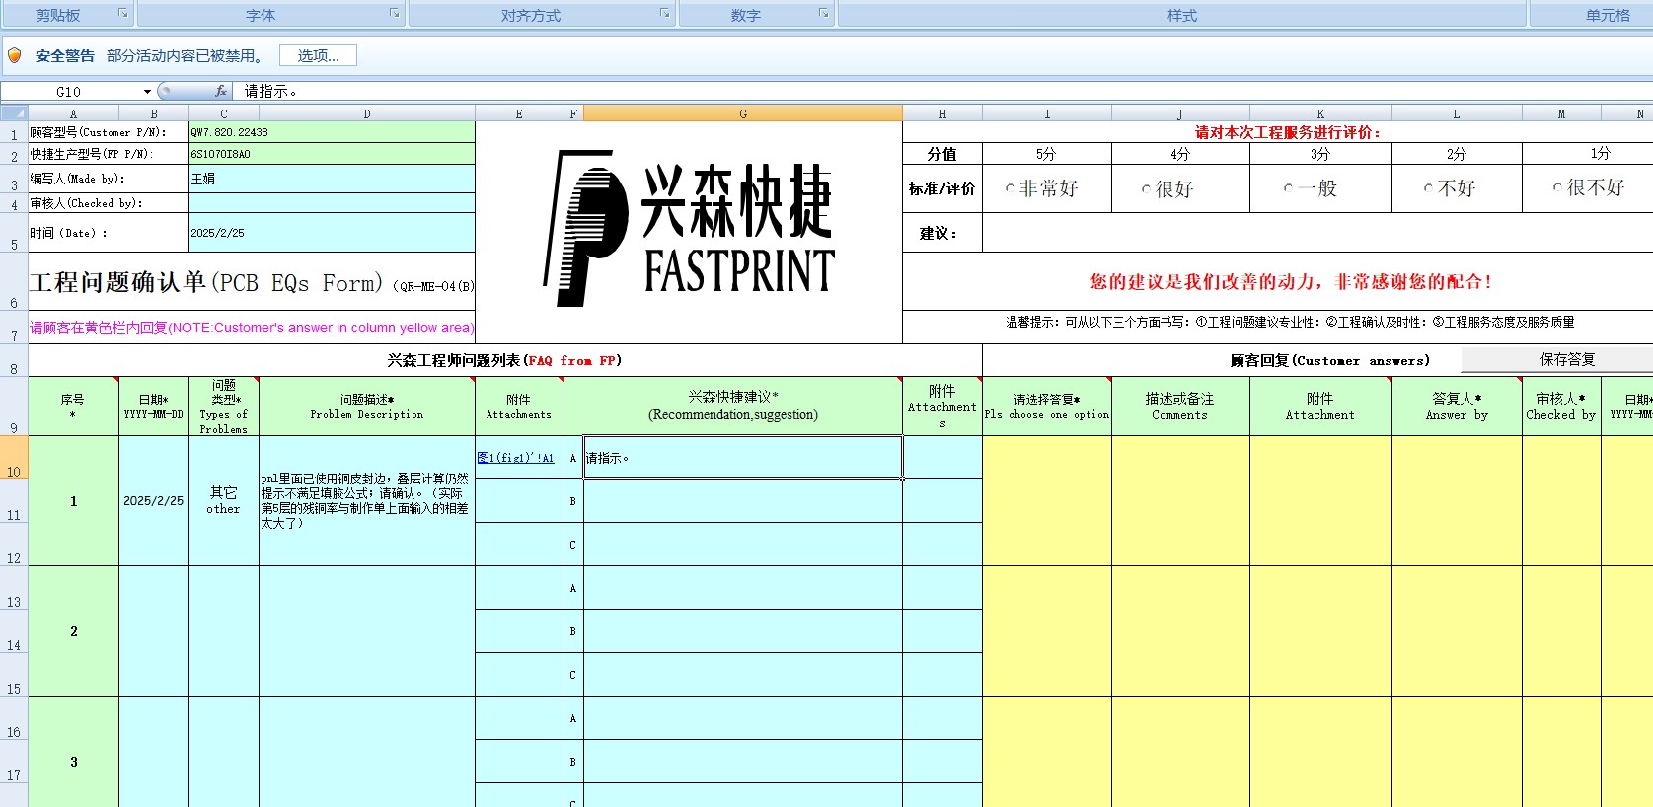Click the 选项... button in security bar
This screenshot has width=1653, height=807.
tap(318, 56)
